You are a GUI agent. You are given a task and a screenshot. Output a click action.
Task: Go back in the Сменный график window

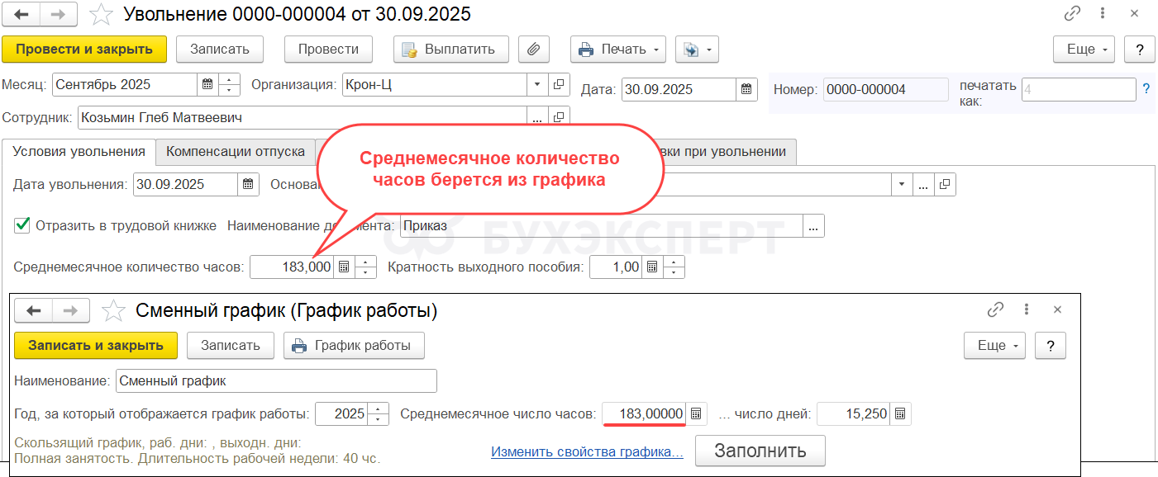(34, 310)
